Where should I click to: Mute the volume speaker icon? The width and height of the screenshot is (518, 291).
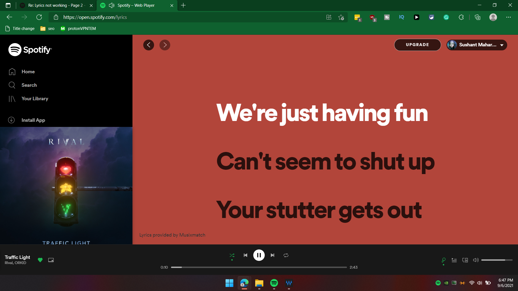tap(476, 260)
